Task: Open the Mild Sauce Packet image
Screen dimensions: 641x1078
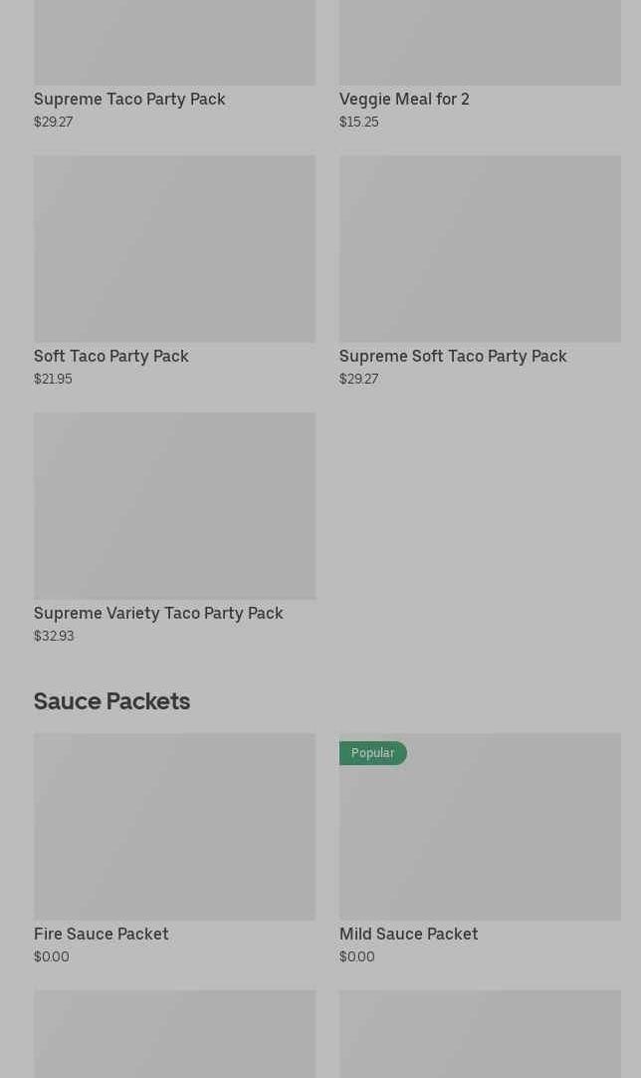Action: coord(480,837)
